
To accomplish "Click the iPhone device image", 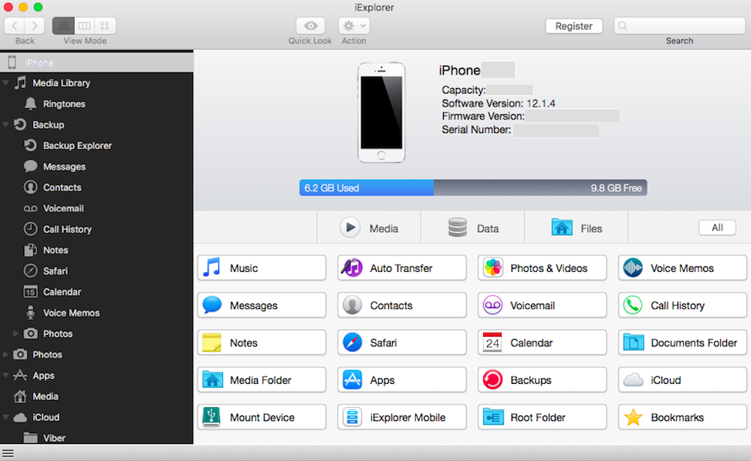I will pyautogui.click(x=381, y=112).
